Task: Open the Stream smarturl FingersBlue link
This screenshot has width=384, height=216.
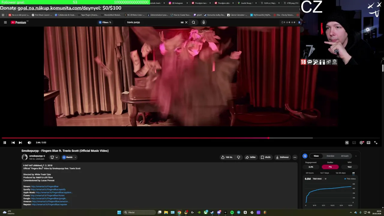Action: (45, 186)
